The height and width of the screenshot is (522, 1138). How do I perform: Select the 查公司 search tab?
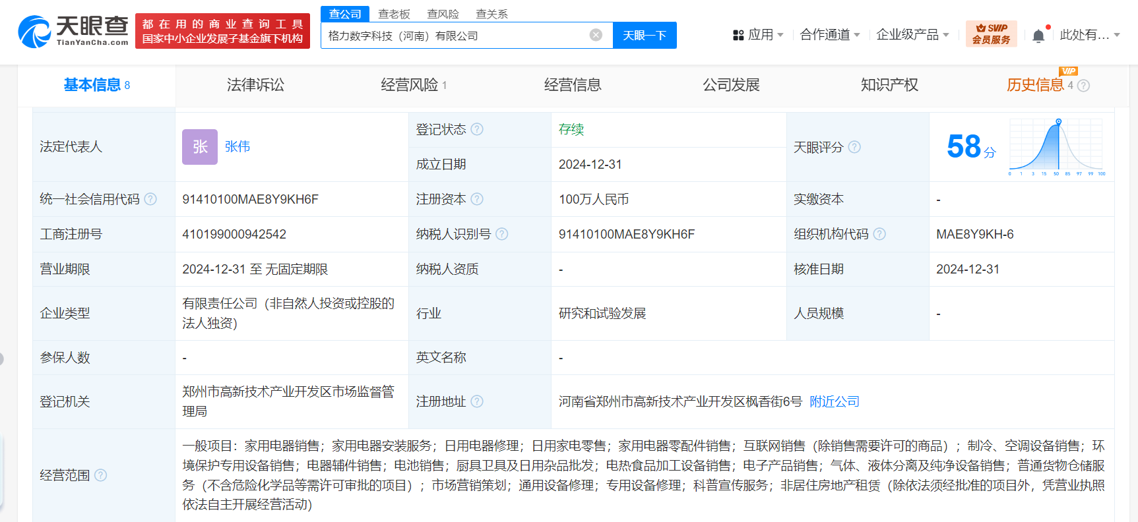click(345, 14)
